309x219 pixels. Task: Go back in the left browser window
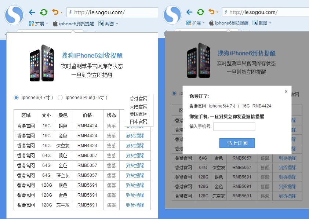point(32,12)
